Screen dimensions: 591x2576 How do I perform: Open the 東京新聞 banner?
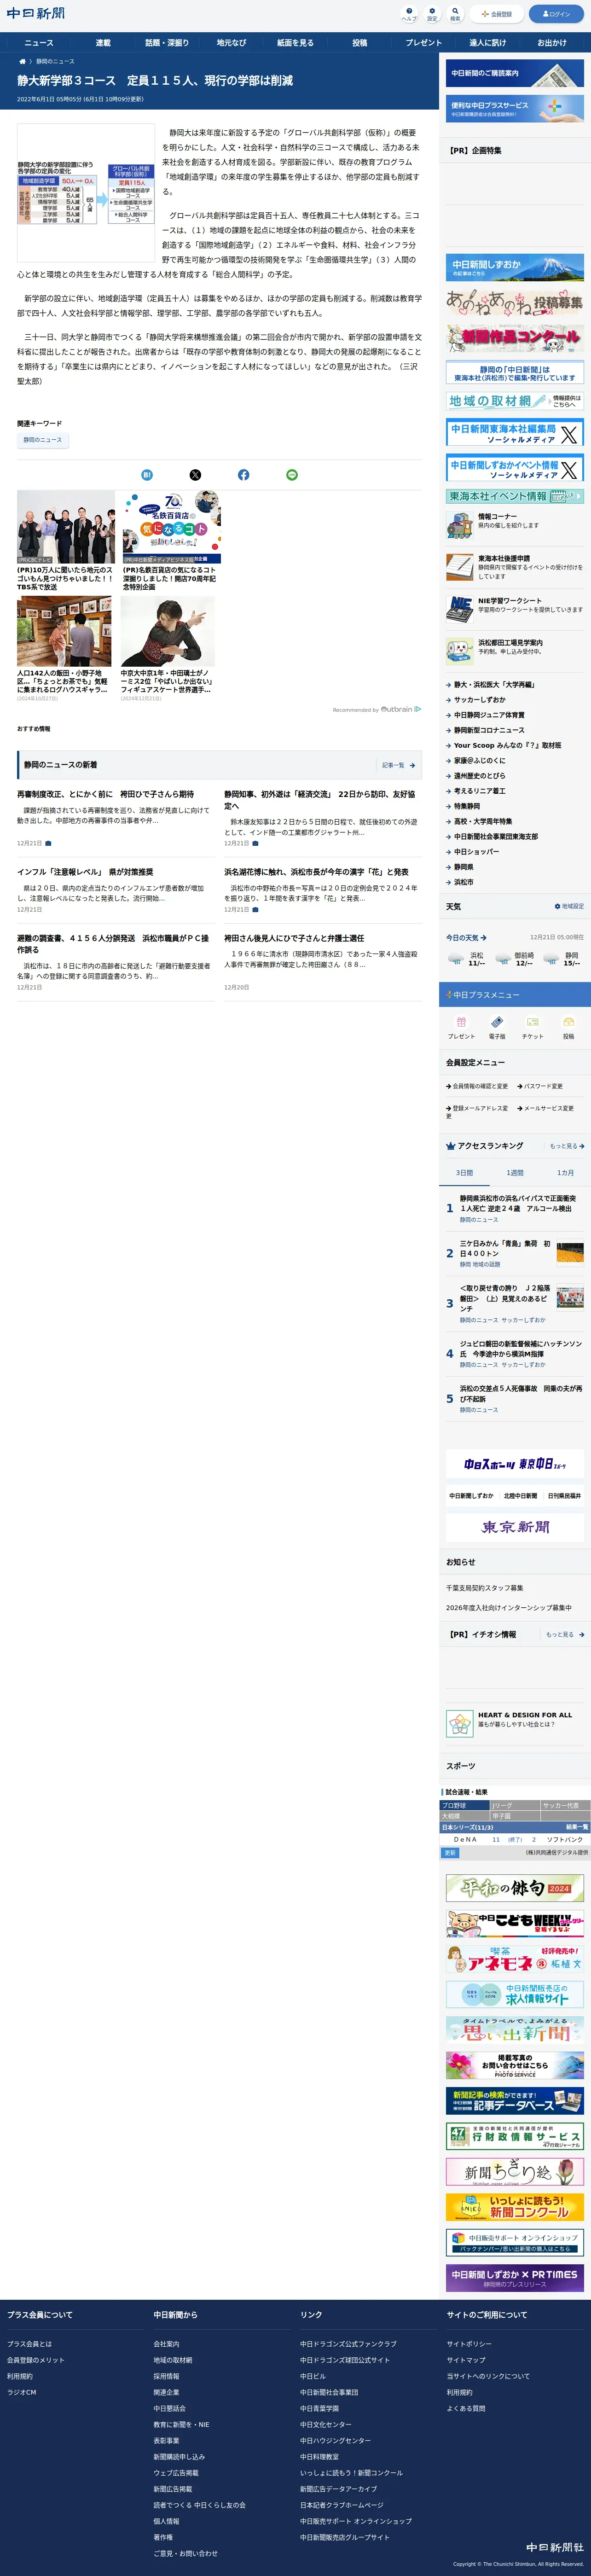point(515,1527)
